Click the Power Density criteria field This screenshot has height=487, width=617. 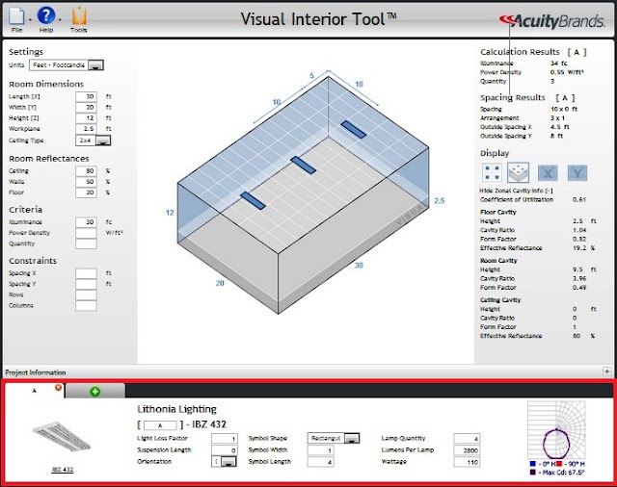[86, 233]
